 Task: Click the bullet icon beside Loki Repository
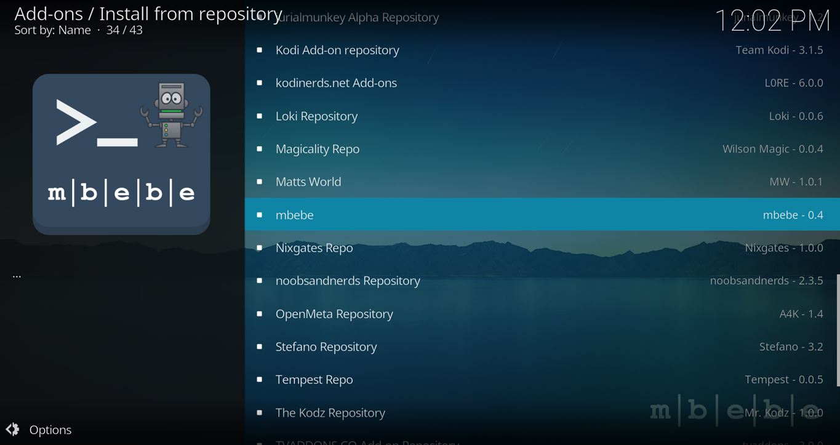[260, 116]
